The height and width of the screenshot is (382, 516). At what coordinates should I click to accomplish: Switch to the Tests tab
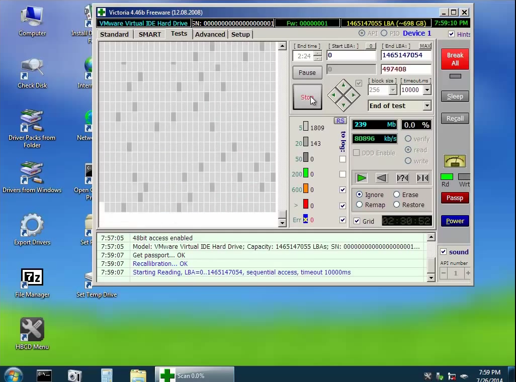click(x=179, y=34)
